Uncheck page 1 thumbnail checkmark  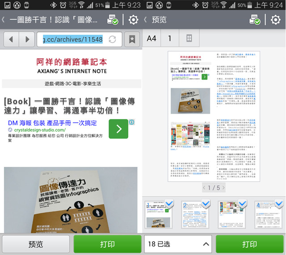click(x=170, y=205)
